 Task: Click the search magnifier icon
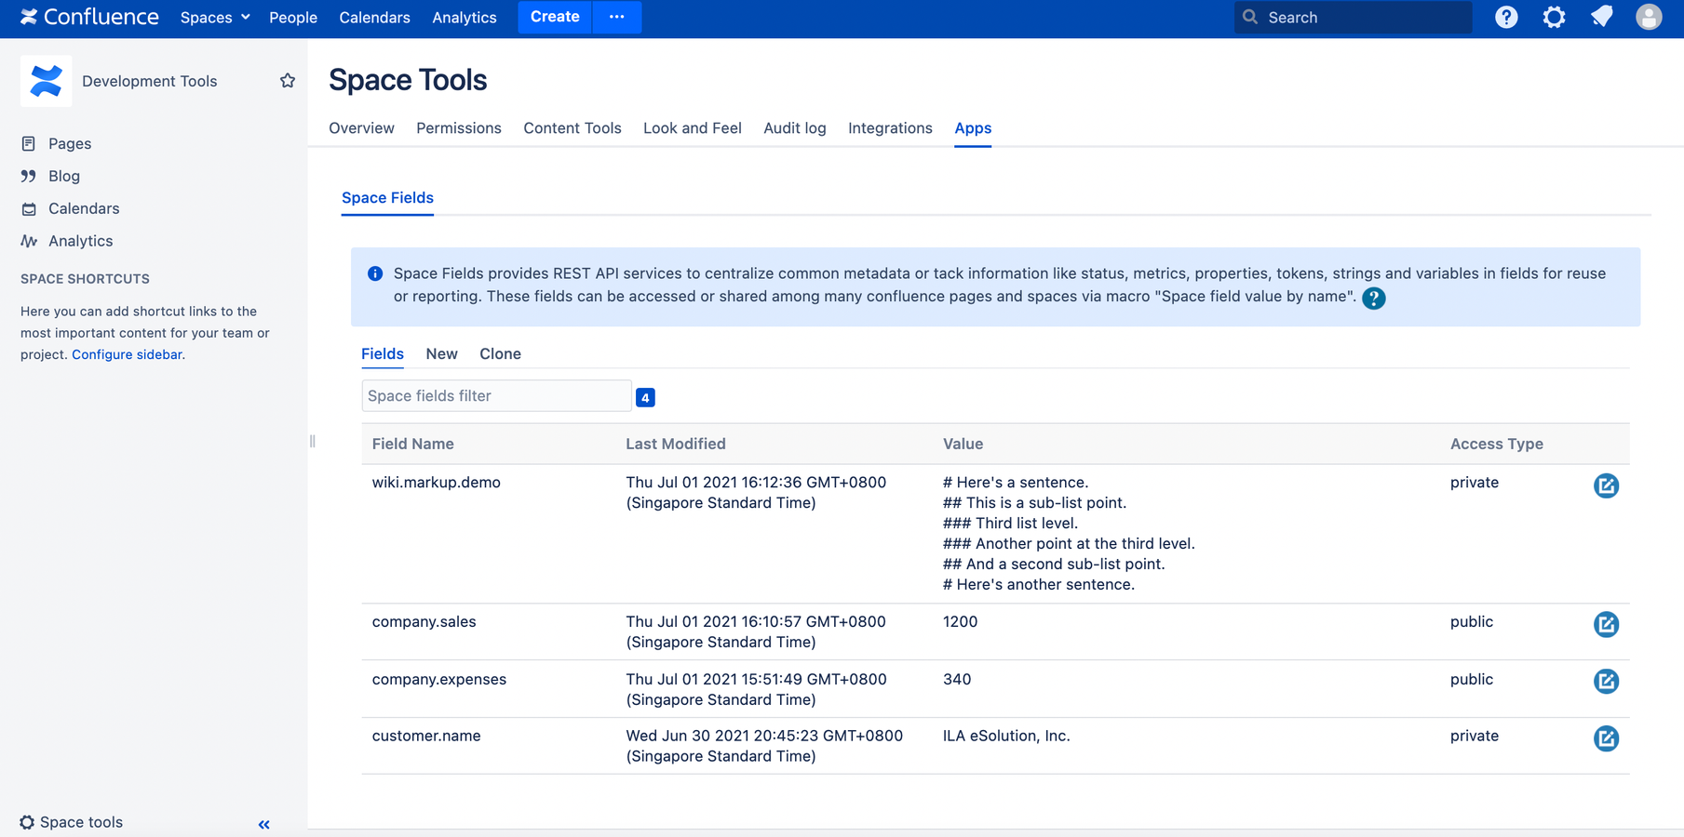pos(1250,17)
